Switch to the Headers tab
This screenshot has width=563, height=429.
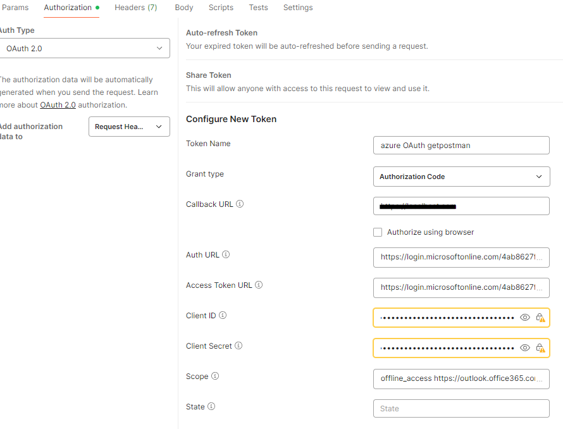click(135, 8)
